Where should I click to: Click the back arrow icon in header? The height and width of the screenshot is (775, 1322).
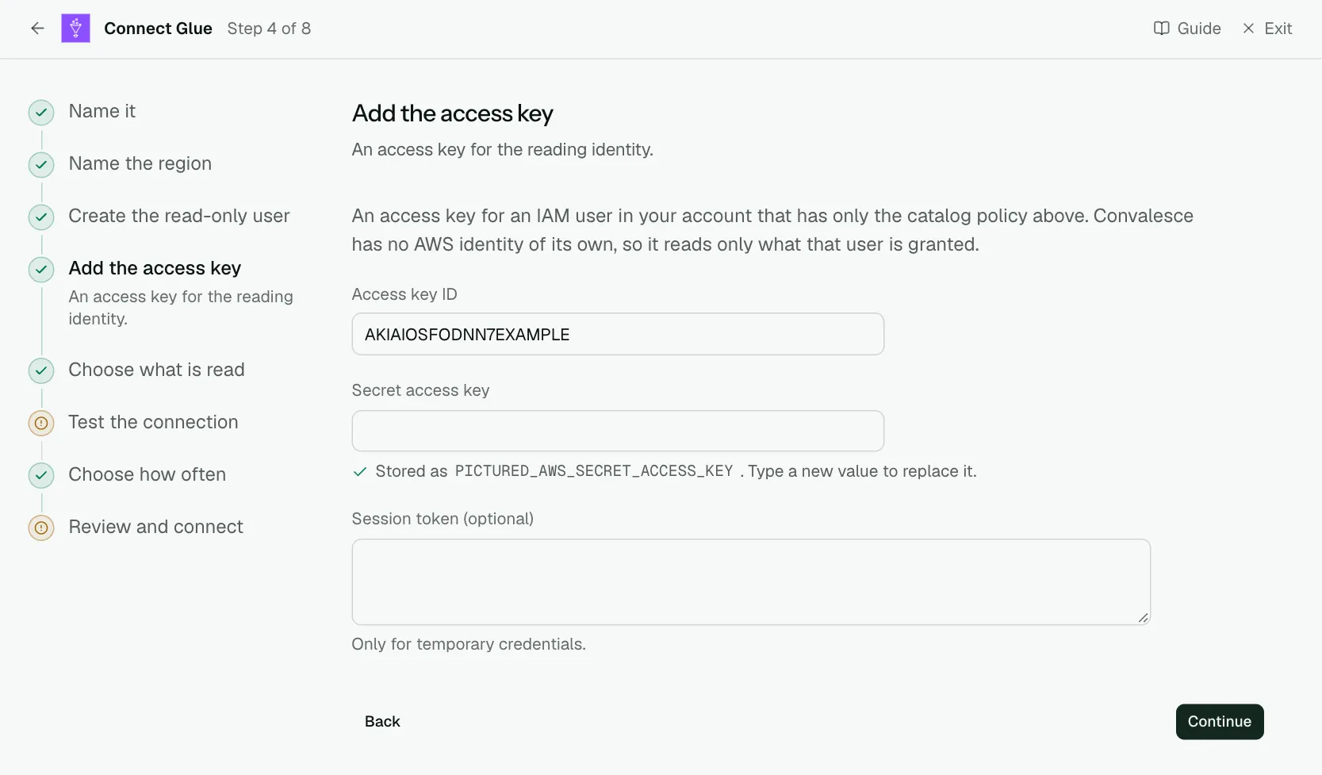(37, 29)
